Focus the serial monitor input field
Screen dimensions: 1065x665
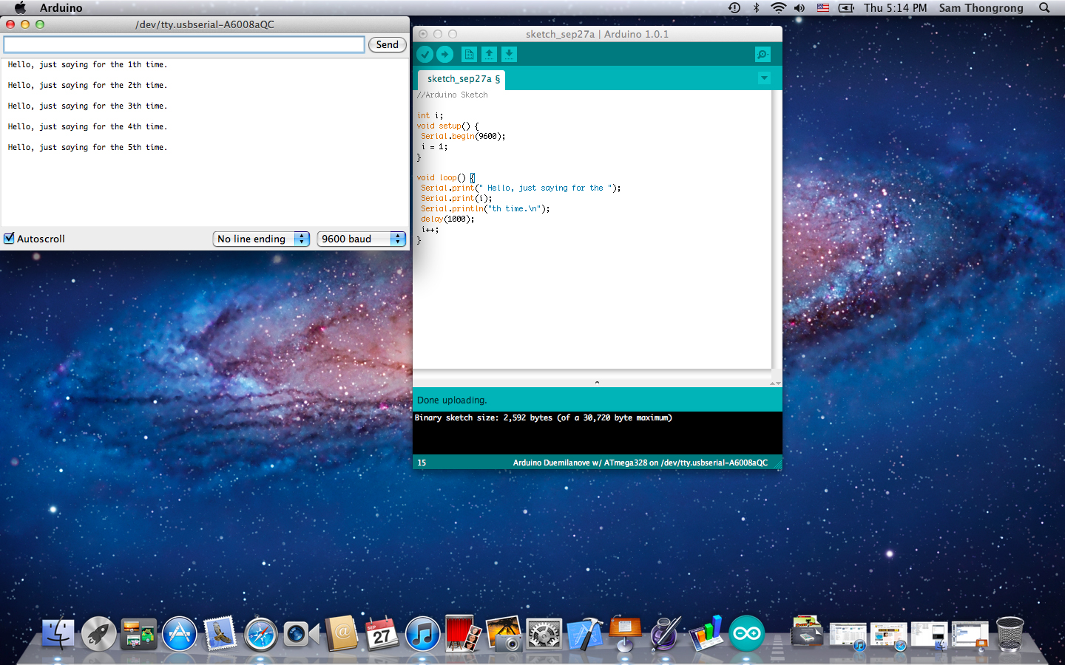point(184,45)
